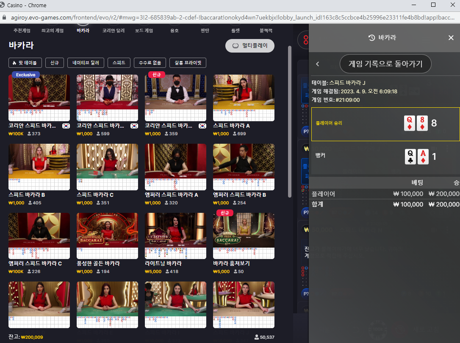460x343 pixels.
Task: Click Korean flag beside 373-player table
Action: point(66,125)
